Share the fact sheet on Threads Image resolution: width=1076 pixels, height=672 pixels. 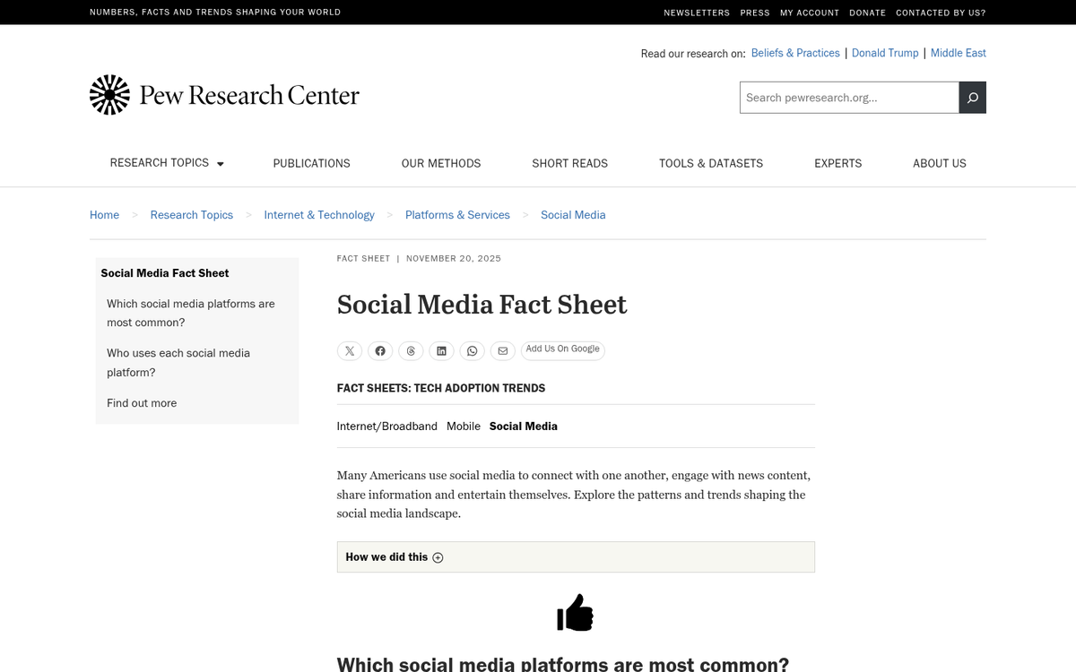411,351
